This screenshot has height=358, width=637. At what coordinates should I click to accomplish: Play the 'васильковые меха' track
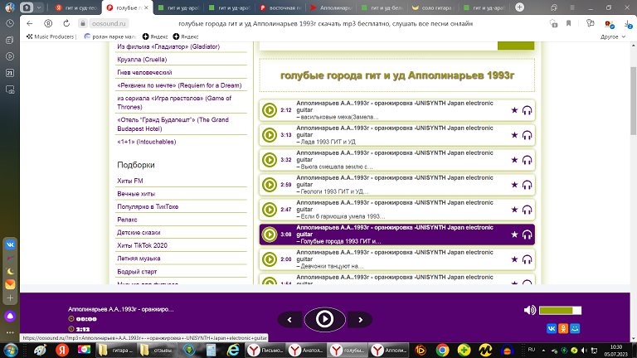click(x=269, y=110)
